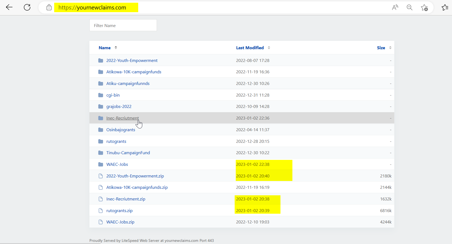Viewport: 452px width, 244px height.
Task: Click the date 2023-01-02 20:40
Action: point(253,176)
